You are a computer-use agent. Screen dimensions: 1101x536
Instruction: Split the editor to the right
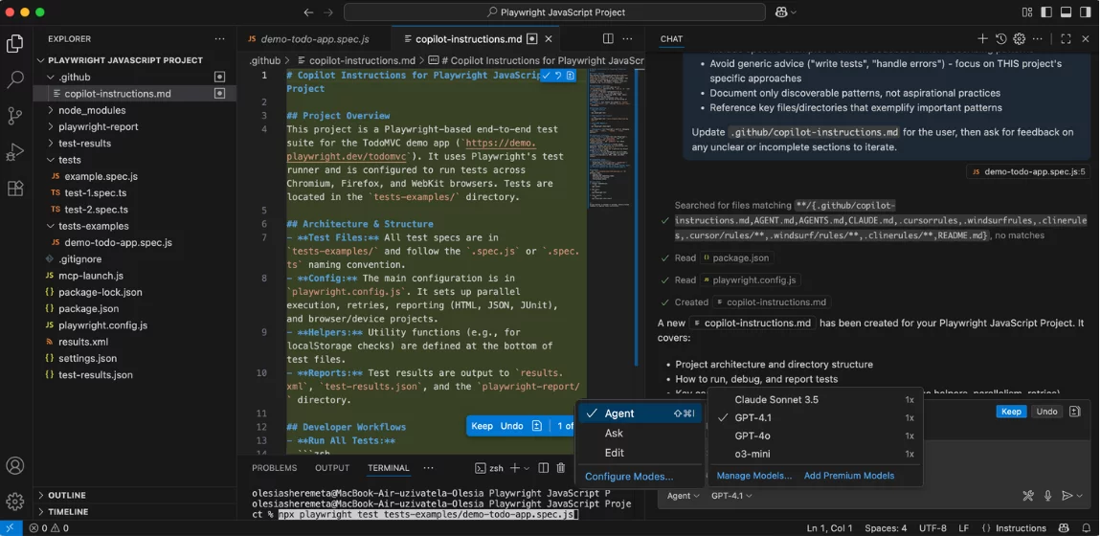point(608,39)
